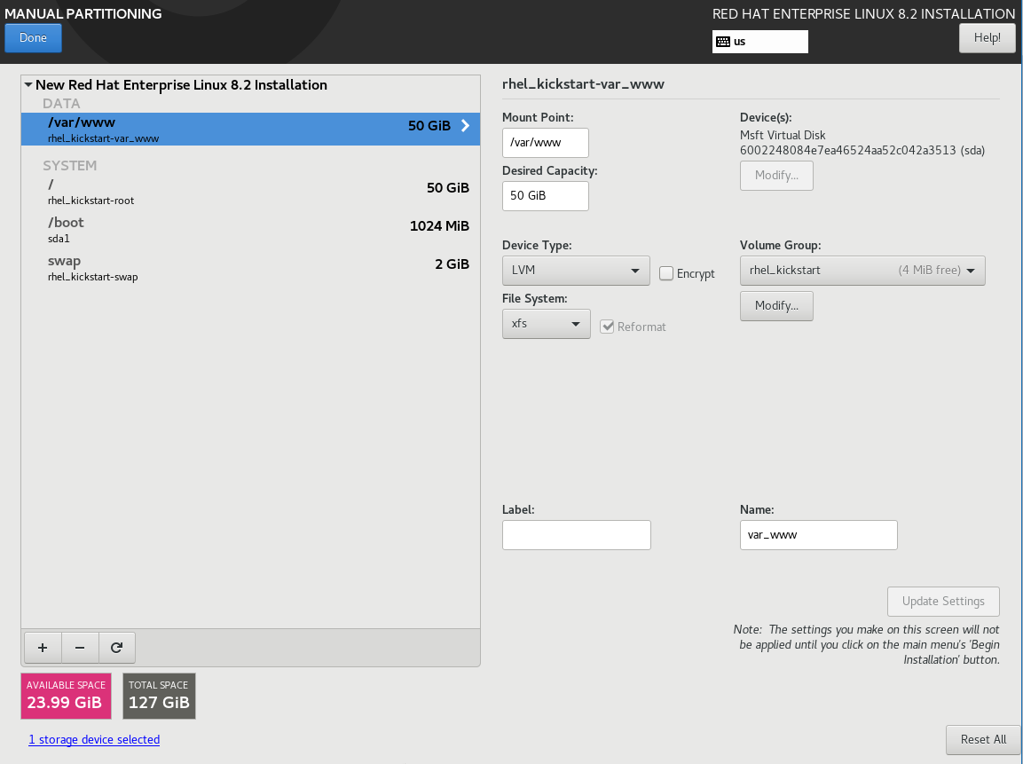The image size is (1023, 764).
Task: Open the 1 storage device selected link
Action: click(94, 739)
